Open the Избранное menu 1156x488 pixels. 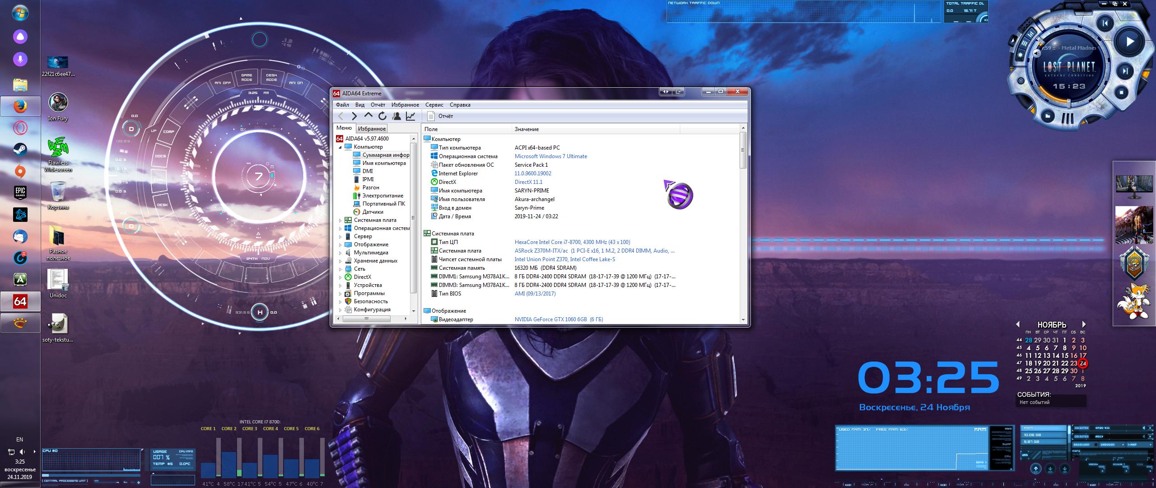click(x=405, y=105)
